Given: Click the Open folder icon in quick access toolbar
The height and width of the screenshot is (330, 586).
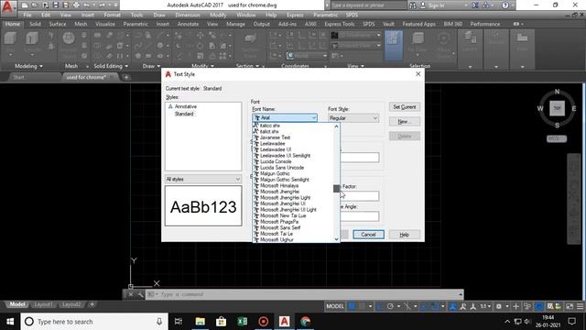Looking at the screenshot, I should coord(35,5).
